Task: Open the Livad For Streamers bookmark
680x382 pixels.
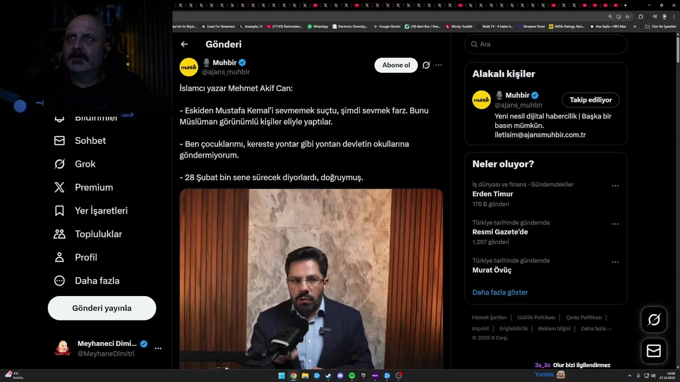Action: [x=218, y=26]
